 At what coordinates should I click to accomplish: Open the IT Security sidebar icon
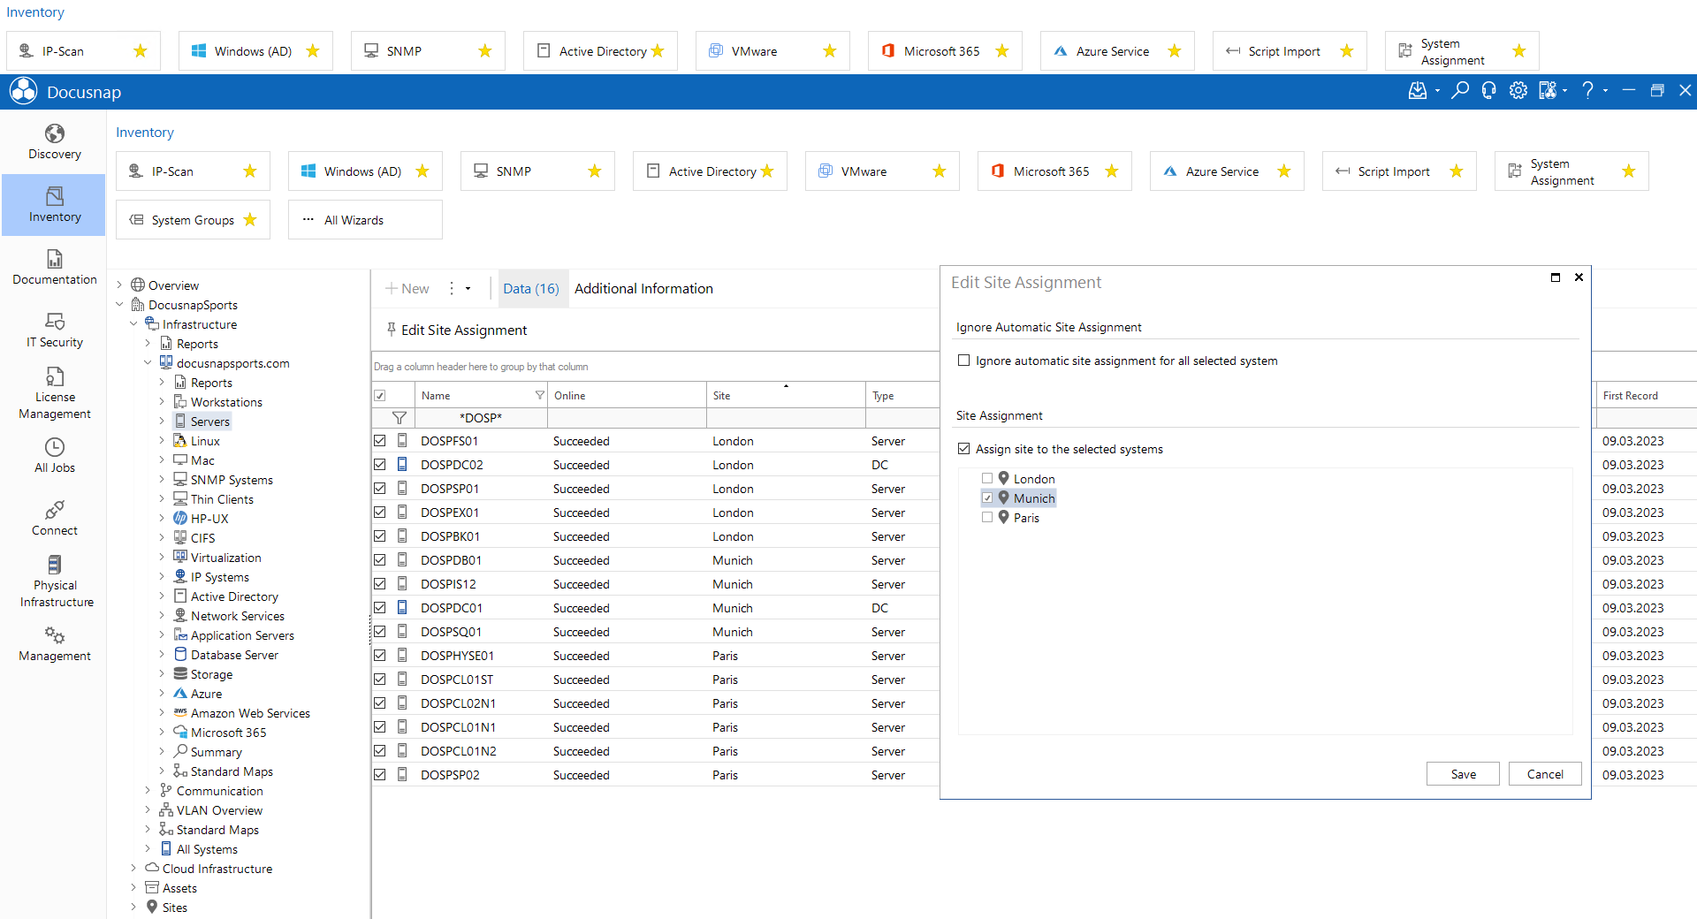54,330
